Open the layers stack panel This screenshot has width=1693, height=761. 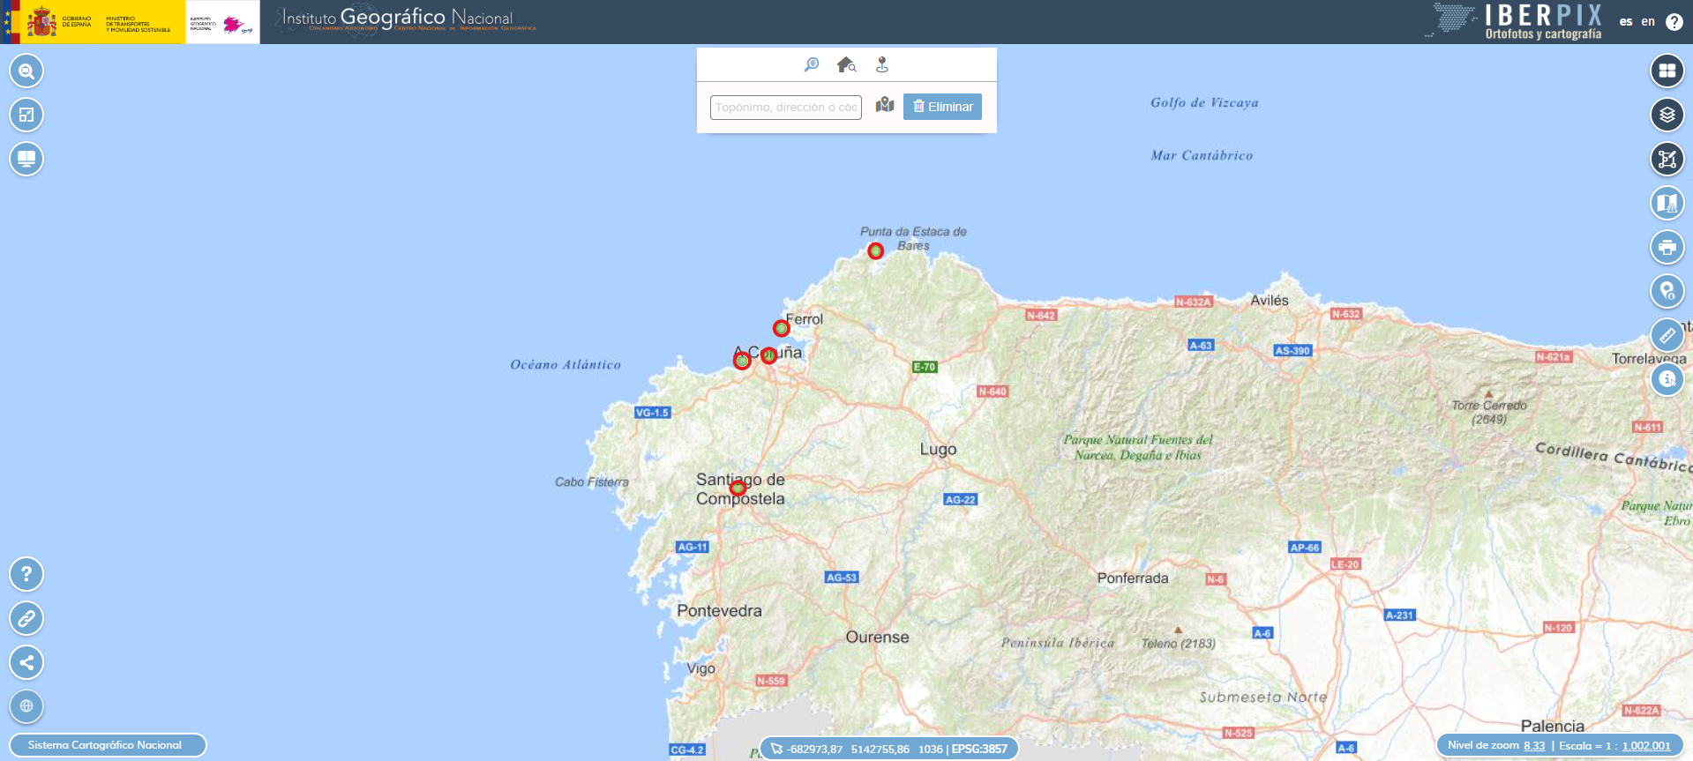[x=1667, y=115]
